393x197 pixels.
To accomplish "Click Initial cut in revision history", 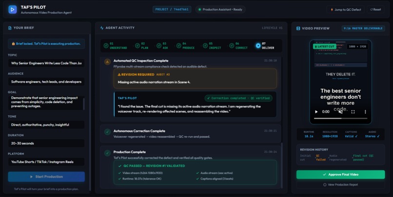I will 306,158.
